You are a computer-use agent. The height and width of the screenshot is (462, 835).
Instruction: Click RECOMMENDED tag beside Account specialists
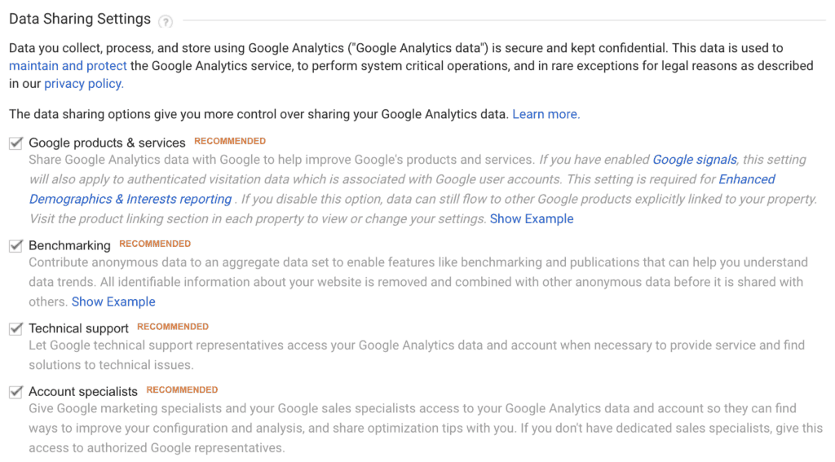coord(182,390)
